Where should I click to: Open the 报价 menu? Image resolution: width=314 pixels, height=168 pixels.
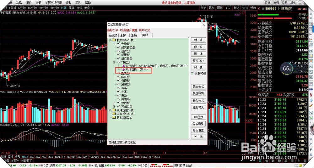pos(29,3)
